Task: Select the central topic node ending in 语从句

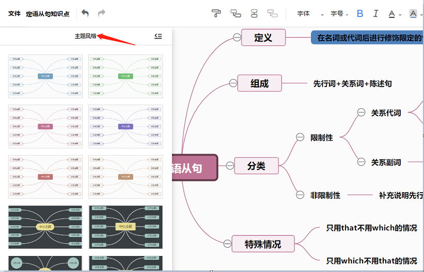Action: coord(195,167)
